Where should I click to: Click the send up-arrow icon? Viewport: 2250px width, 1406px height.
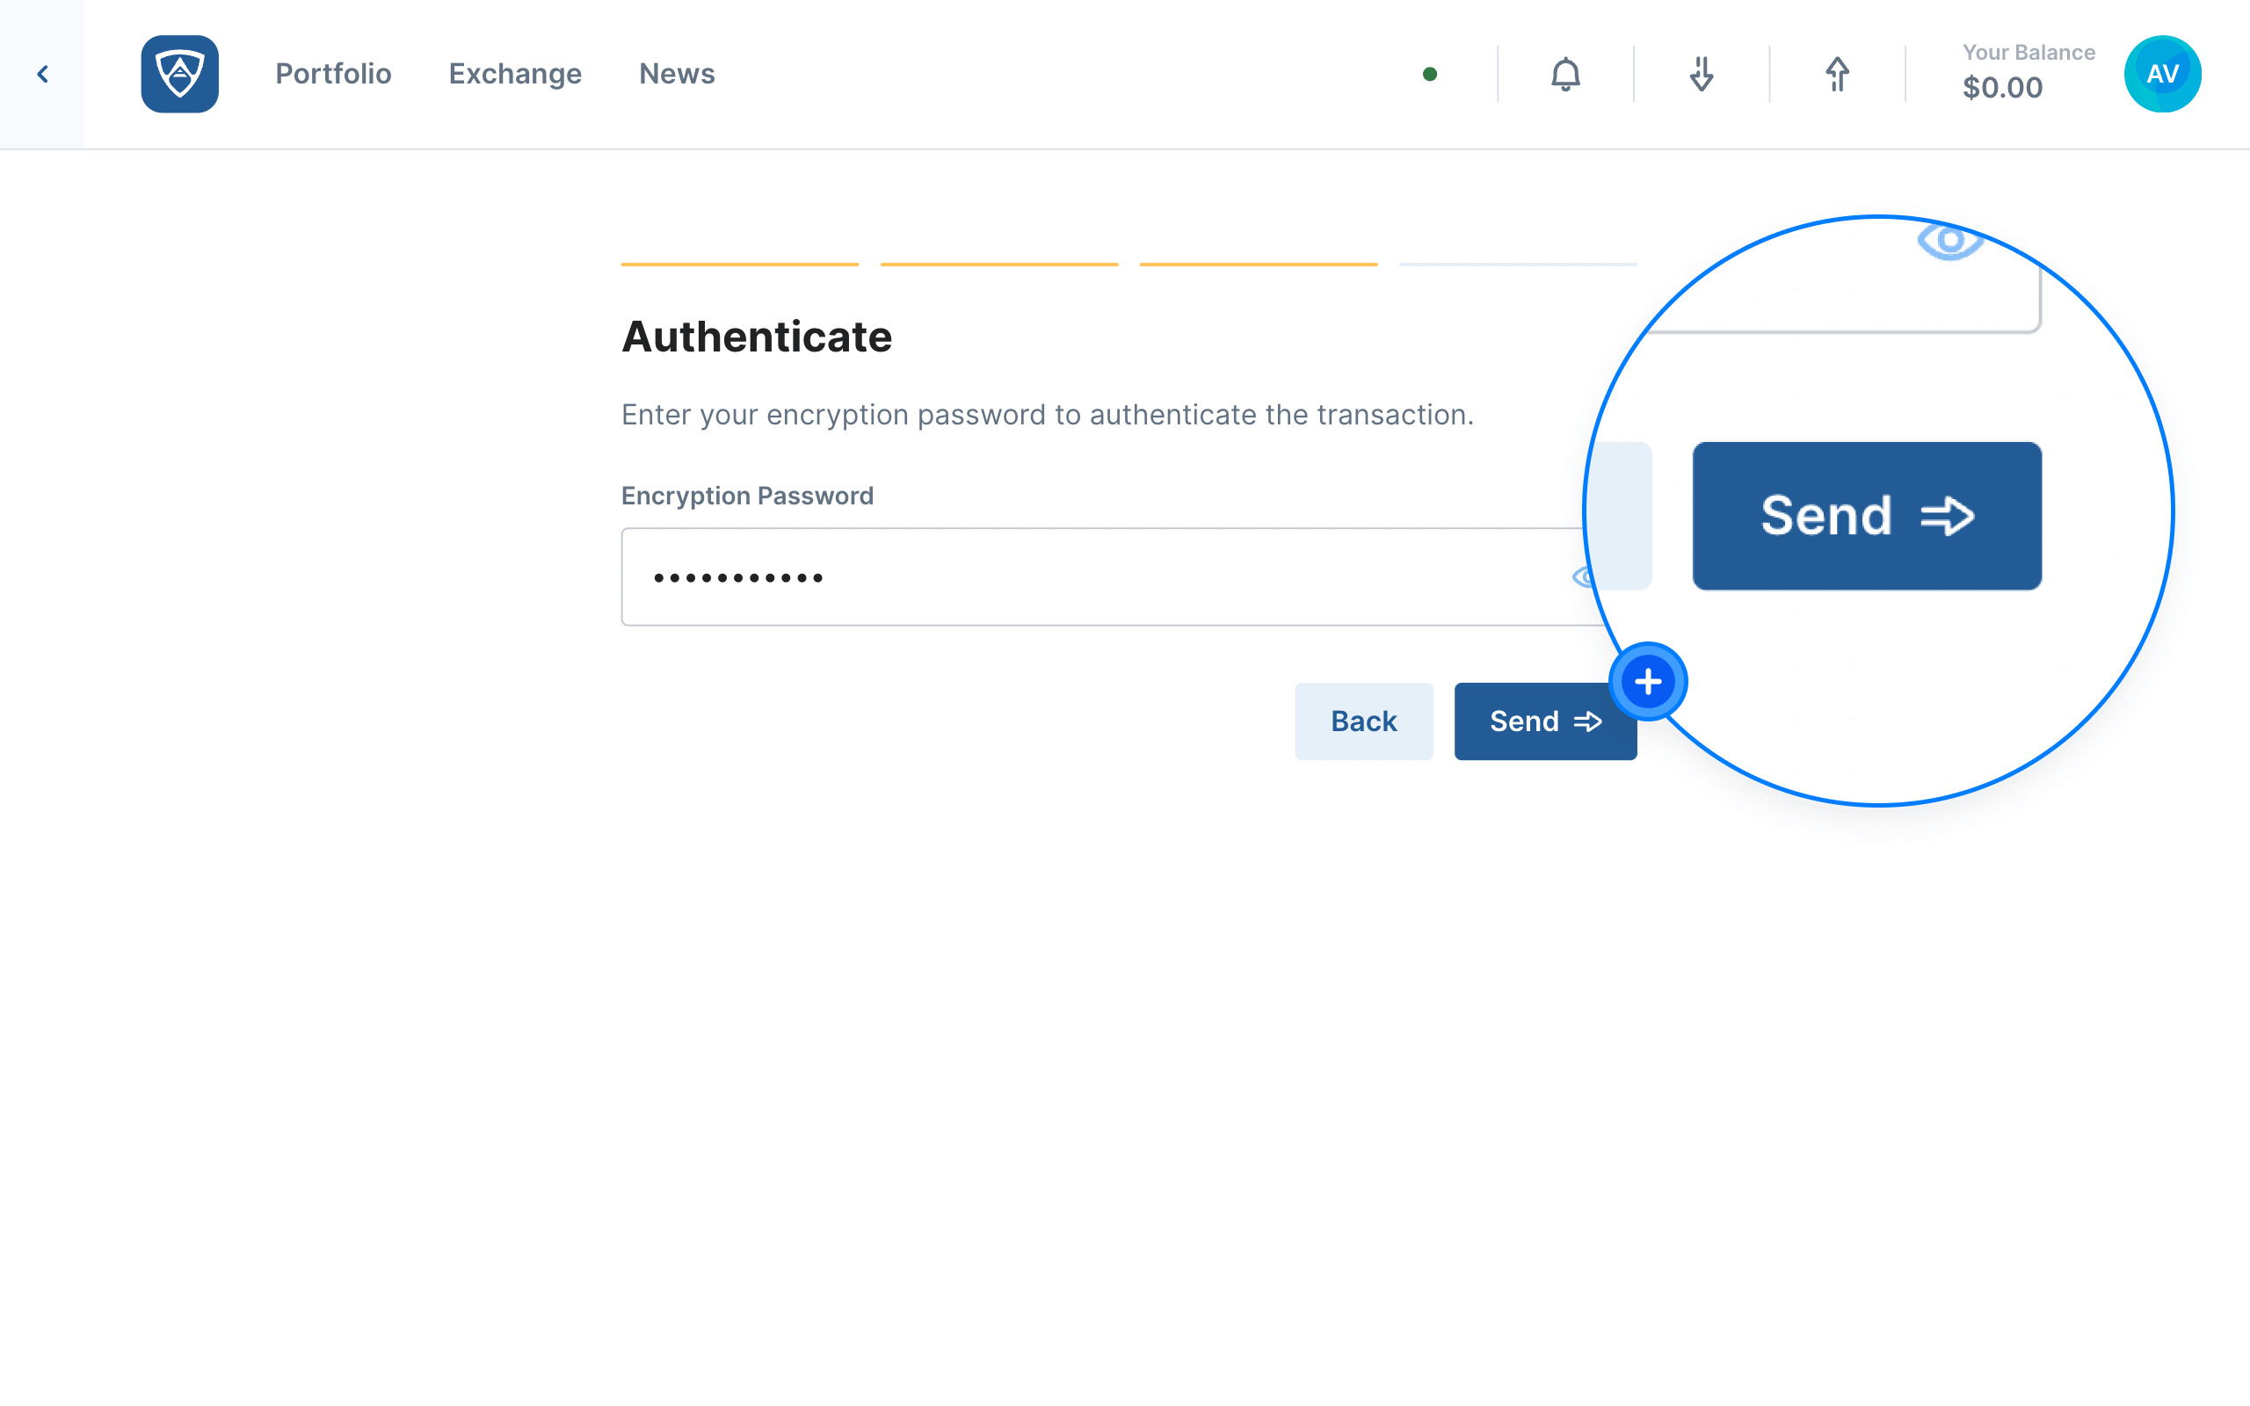click(1837, 75)
